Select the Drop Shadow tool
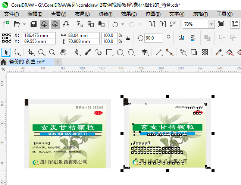Viewport: 241px width, 185px height. click(194, 52)
